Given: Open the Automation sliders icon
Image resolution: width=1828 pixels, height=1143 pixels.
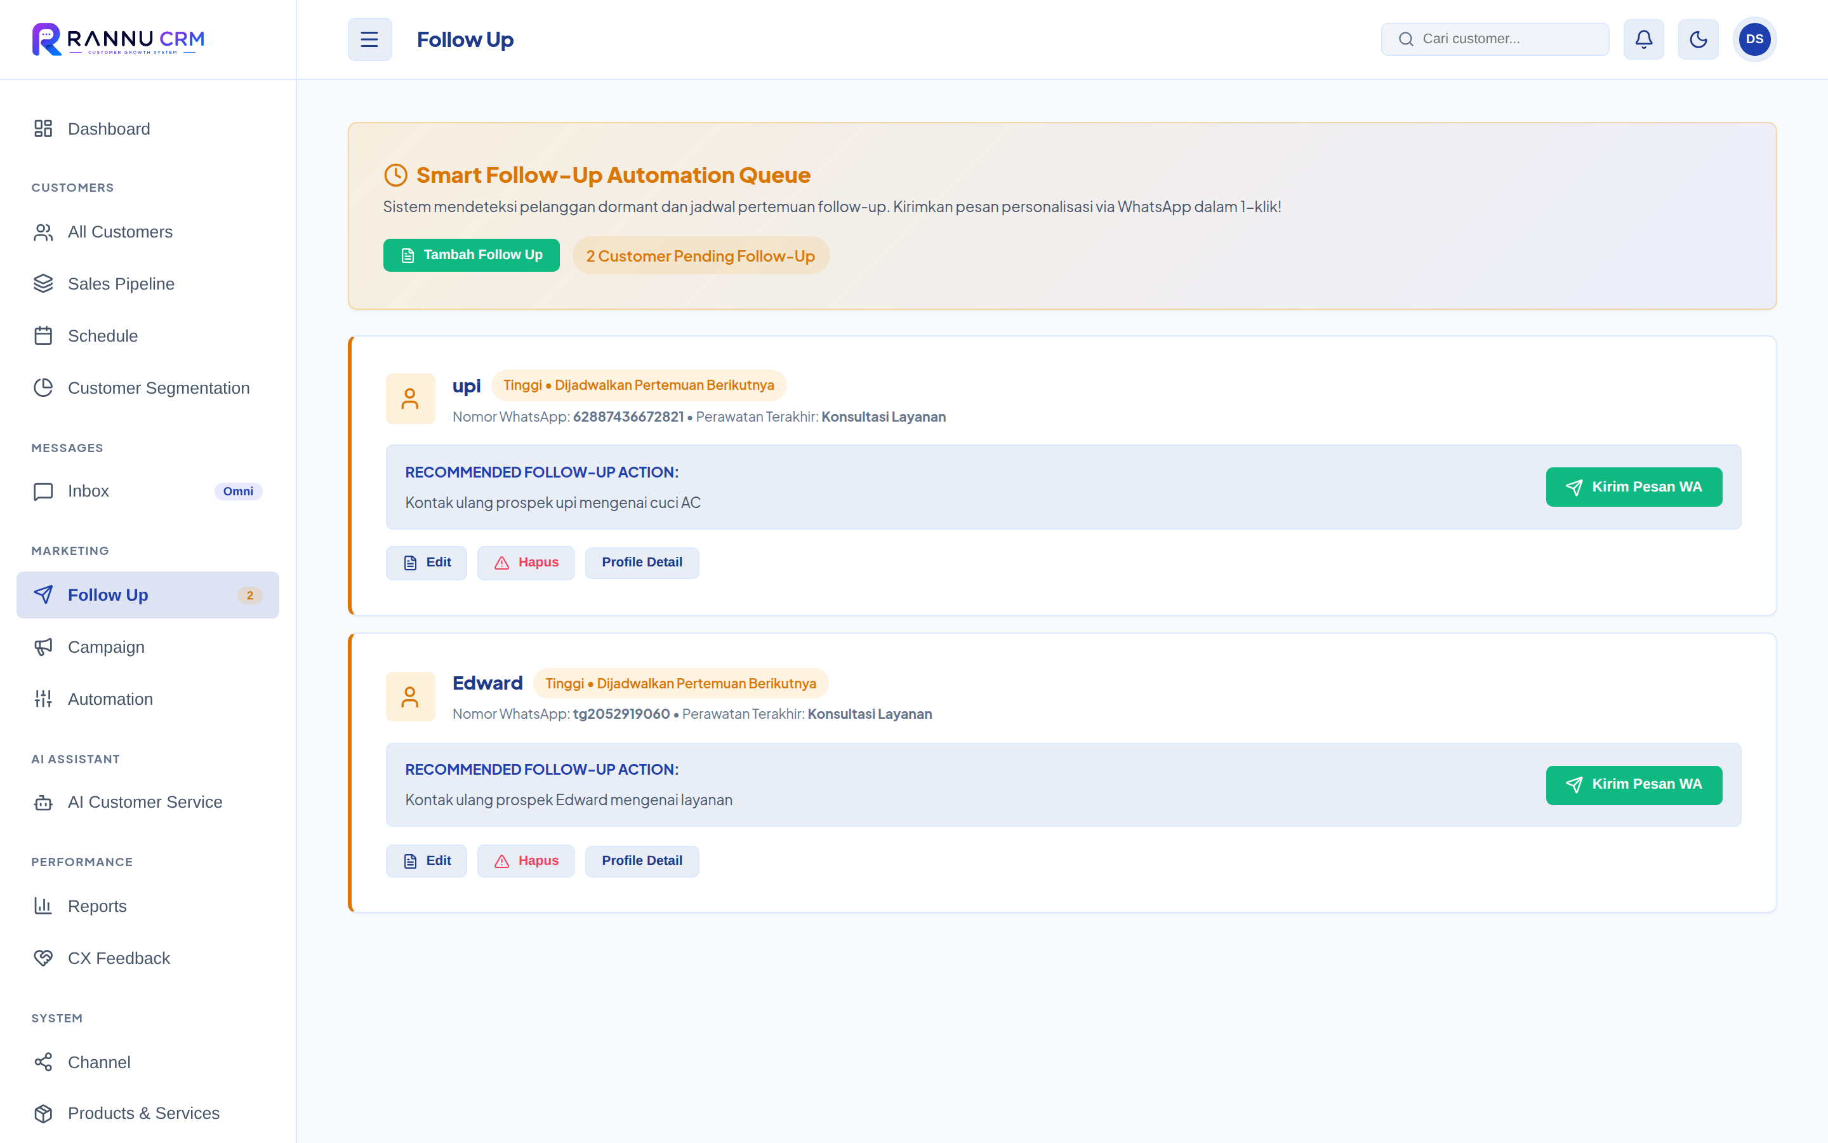Looking at the screenshot, I should point(43,699).
